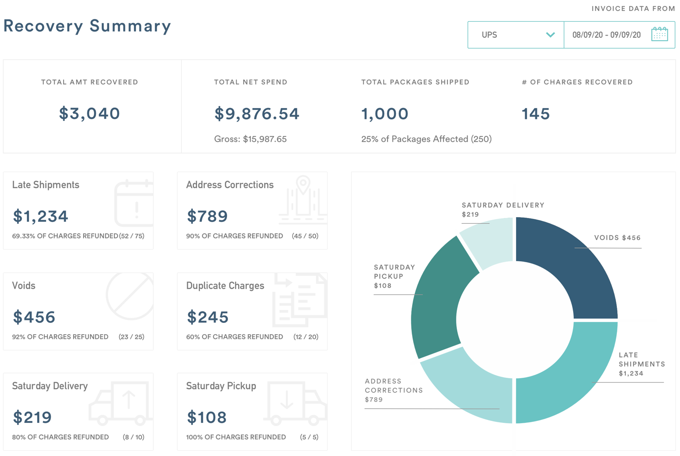Click the $108 Saturday Pickup card amount
This screenshot has width=680, height=456.
[x=207, y=418]
